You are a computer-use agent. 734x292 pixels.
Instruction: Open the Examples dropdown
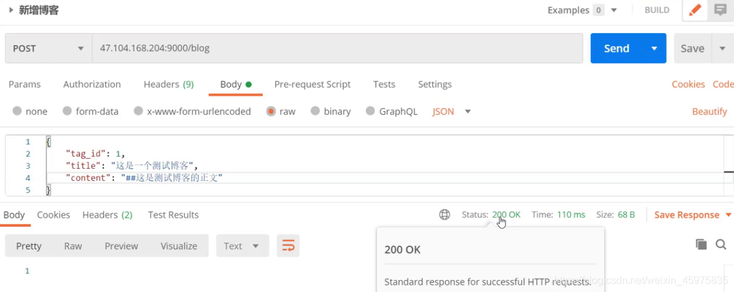582,10
